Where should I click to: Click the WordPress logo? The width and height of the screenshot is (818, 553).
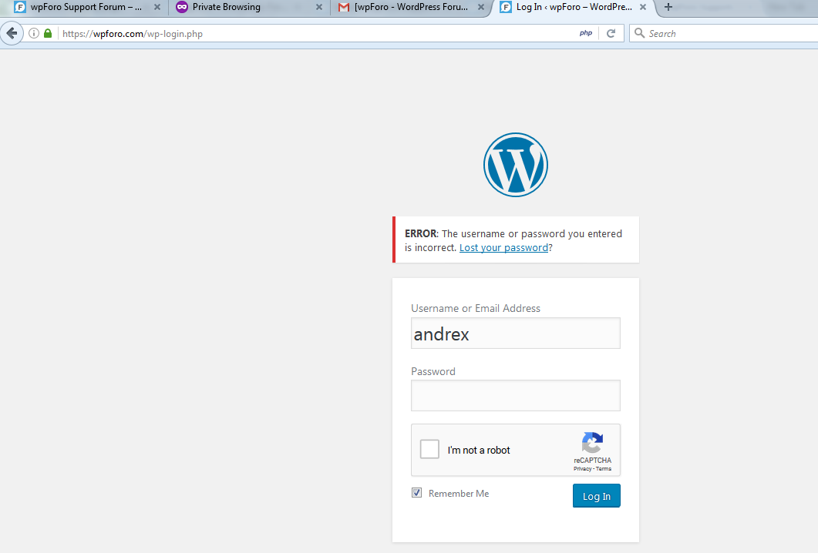(515, 165)
